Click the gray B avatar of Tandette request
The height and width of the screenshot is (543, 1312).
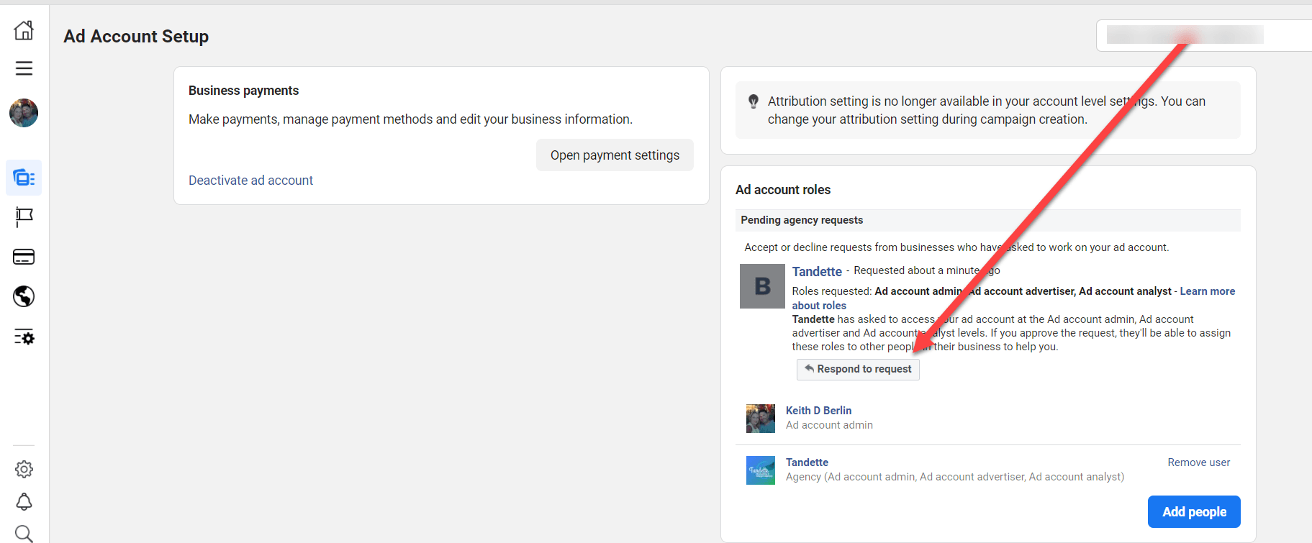coord(762,286)
